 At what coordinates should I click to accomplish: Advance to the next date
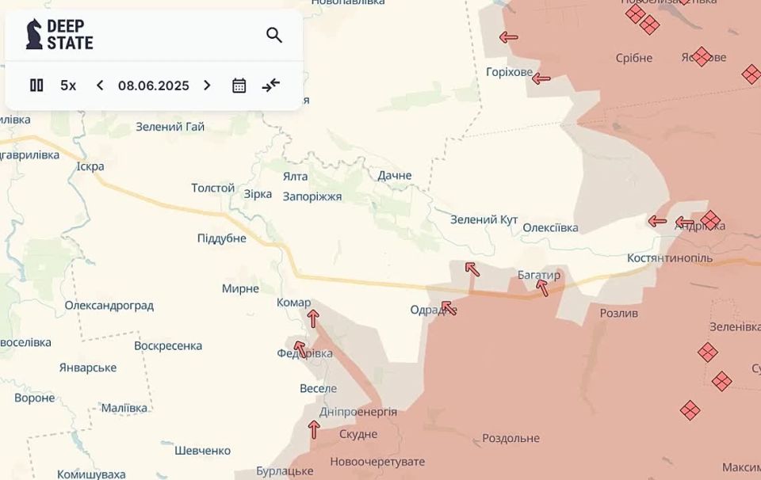coord(207,86)
